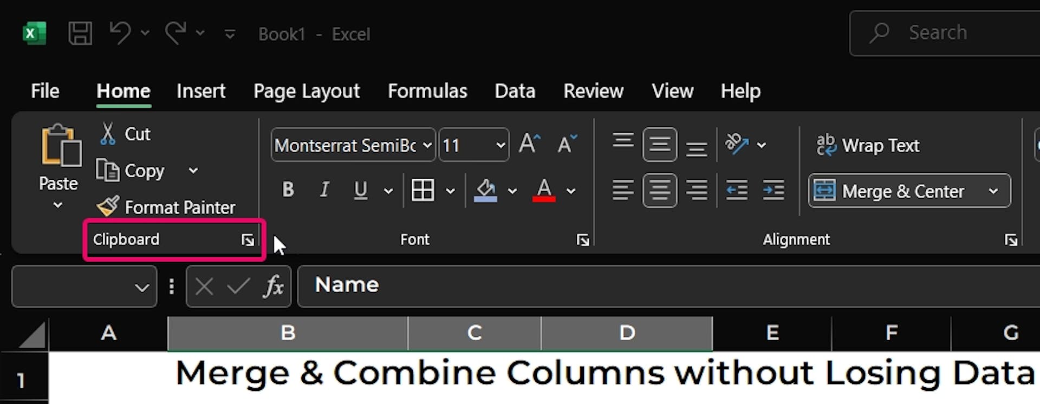Click the Insert Function fx icon
The height and width of the screenshot is (404, 1040).
274,286
